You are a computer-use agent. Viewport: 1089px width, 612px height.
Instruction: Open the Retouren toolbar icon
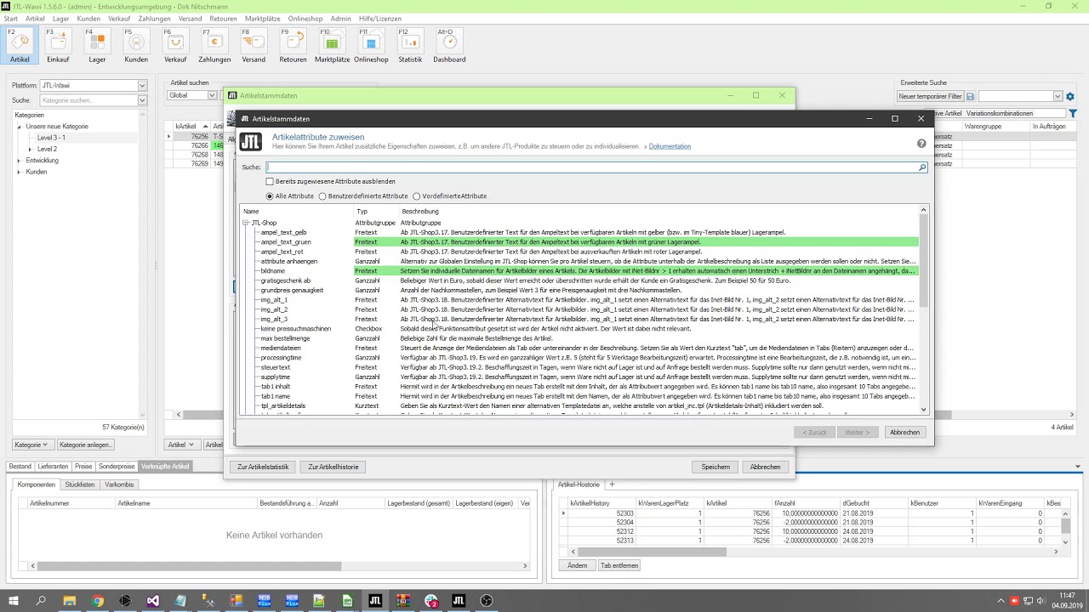coord(293,46)
